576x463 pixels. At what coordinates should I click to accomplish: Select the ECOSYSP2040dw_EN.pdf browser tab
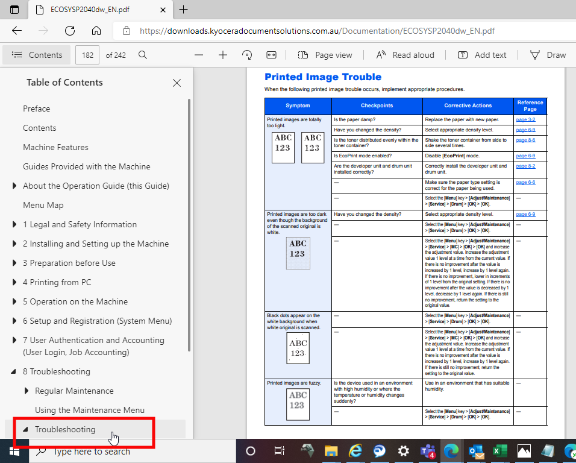(90, 10)
